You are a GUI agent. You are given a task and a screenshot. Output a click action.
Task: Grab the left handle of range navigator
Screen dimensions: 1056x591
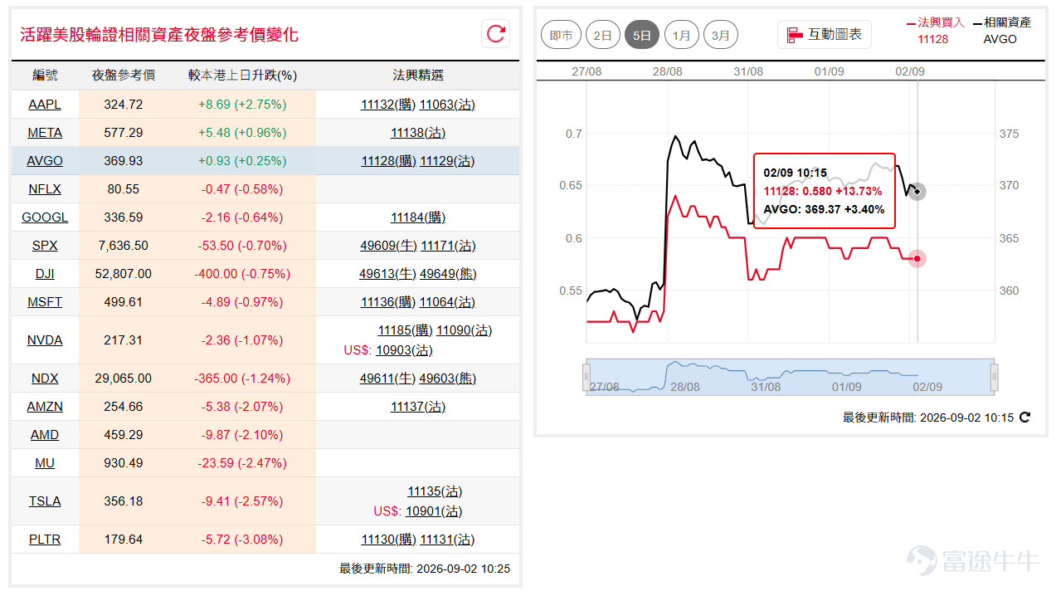[586, 377]
